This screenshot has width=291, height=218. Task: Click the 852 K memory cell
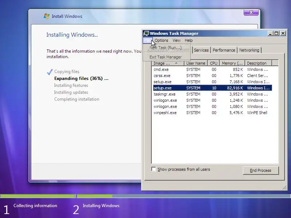238,69
